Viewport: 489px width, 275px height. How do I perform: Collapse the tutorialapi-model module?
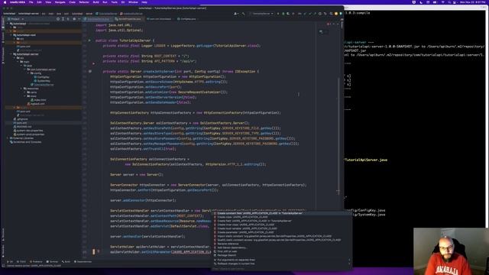(x=11, y=35)
